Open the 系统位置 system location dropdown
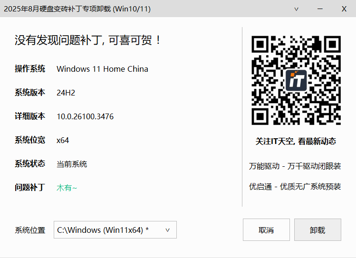 pos(115,230)
